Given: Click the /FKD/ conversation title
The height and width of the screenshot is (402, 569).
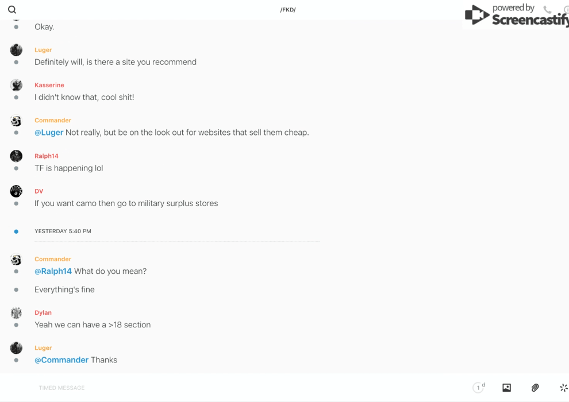Looking at the screenshot, I should (288, 10).
